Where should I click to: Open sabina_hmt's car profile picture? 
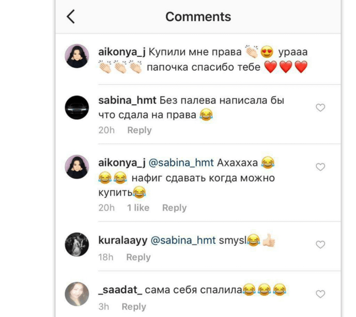[77, 107]
